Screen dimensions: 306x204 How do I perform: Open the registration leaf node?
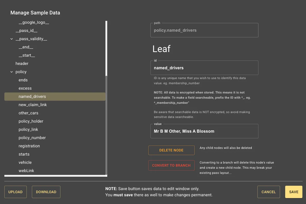pyautogui.click(x=29, y=146)
